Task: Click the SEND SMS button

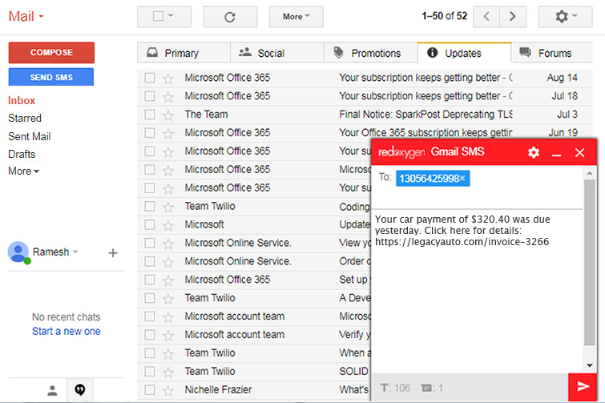Action: 51,77
